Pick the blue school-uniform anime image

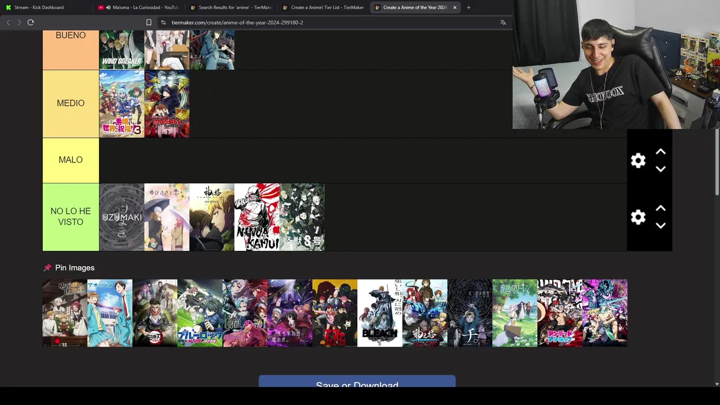click(x=110, y=313)
